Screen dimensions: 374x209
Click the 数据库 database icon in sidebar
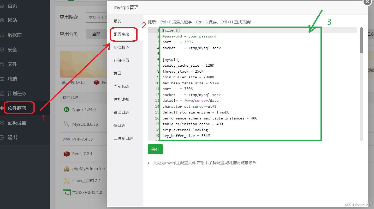click(2, 35)
